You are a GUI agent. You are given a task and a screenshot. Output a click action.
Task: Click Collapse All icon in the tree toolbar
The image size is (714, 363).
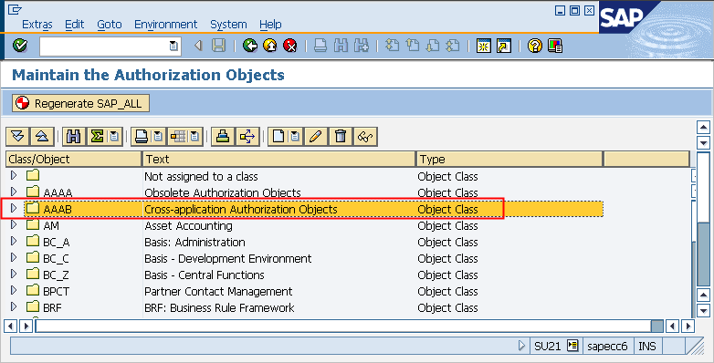coord(42,137)
